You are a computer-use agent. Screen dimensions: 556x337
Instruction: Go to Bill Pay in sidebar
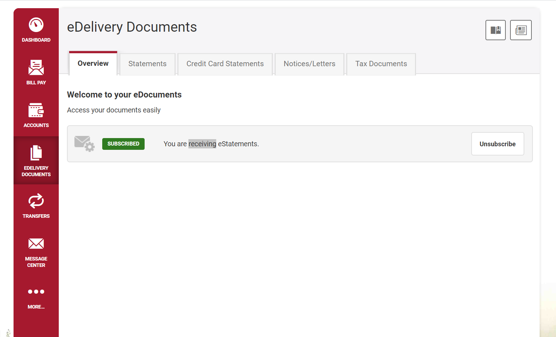(36, 68)
